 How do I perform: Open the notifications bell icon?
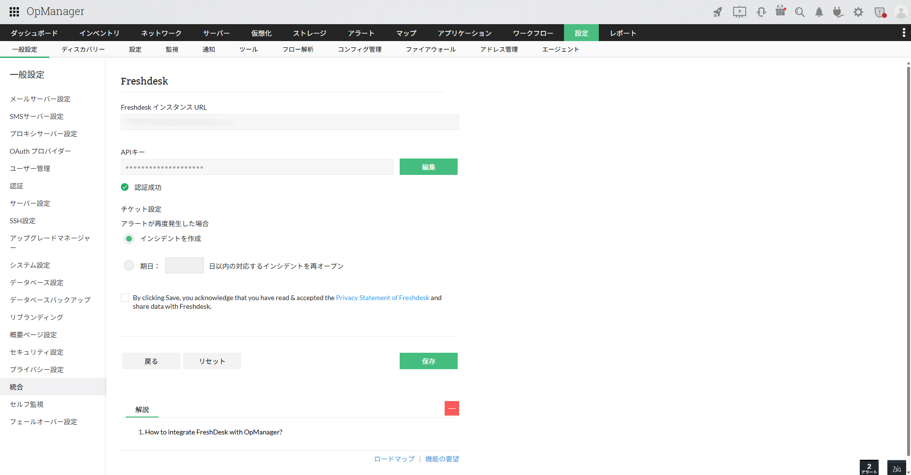[x=819, y=12]
